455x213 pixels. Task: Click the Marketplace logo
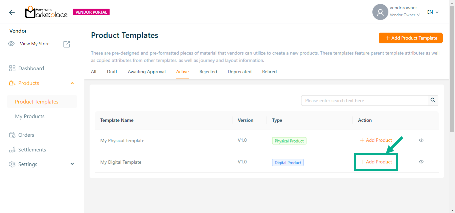[x=46, y=12]
